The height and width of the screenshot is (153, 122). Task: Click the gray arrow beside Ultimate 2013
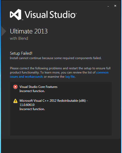pos(4,31)
